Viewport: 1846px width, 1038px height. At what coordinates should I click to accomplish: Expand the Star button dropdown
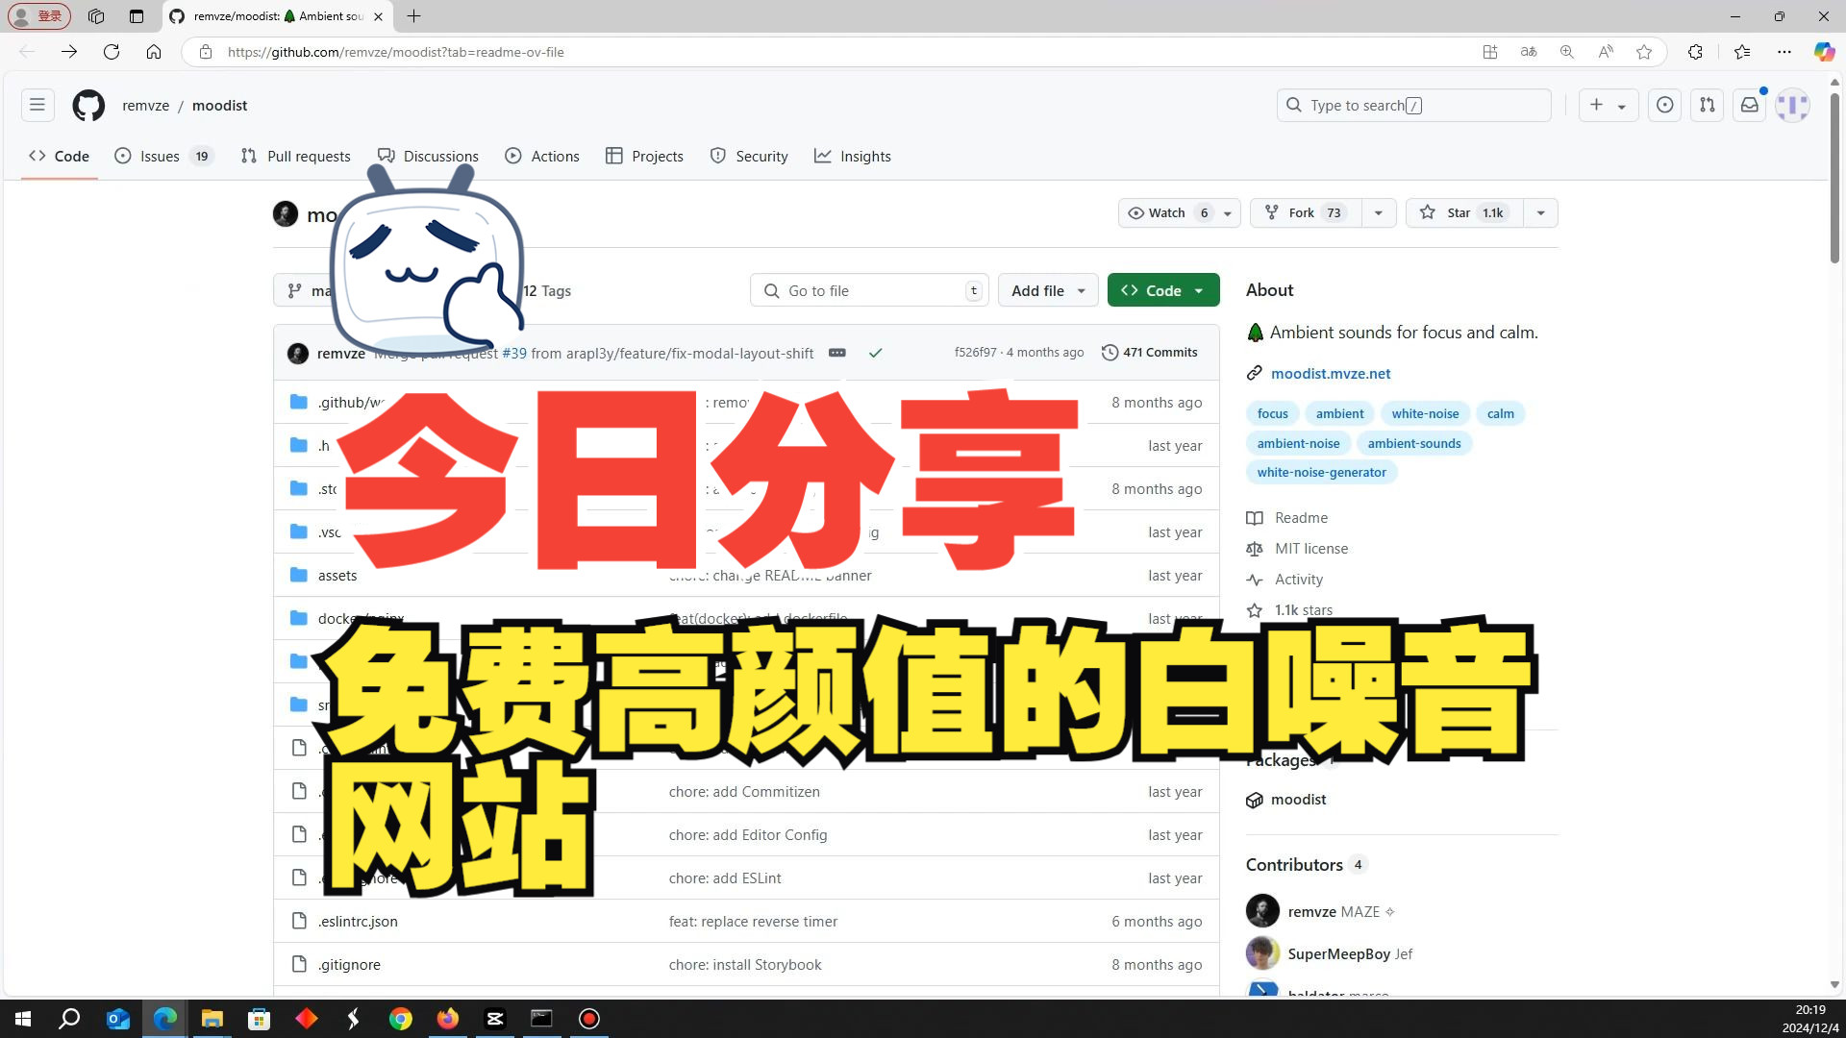[1540, 211]
